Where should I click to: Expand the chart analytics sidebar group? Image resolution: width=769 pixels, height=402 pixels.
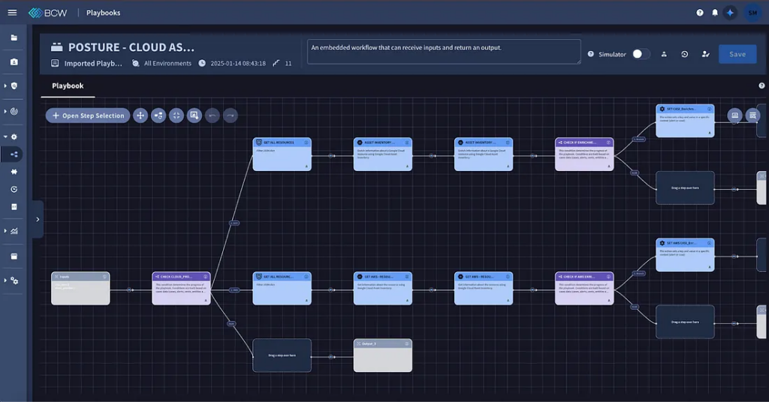pos(5,231)
